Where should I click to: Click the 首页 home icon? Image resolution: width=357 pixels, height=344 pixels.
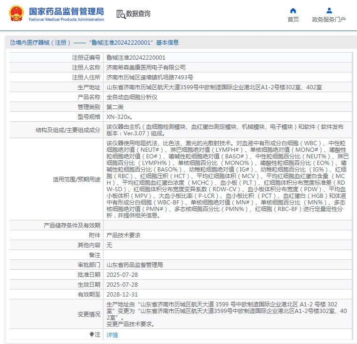pos(293,10)
